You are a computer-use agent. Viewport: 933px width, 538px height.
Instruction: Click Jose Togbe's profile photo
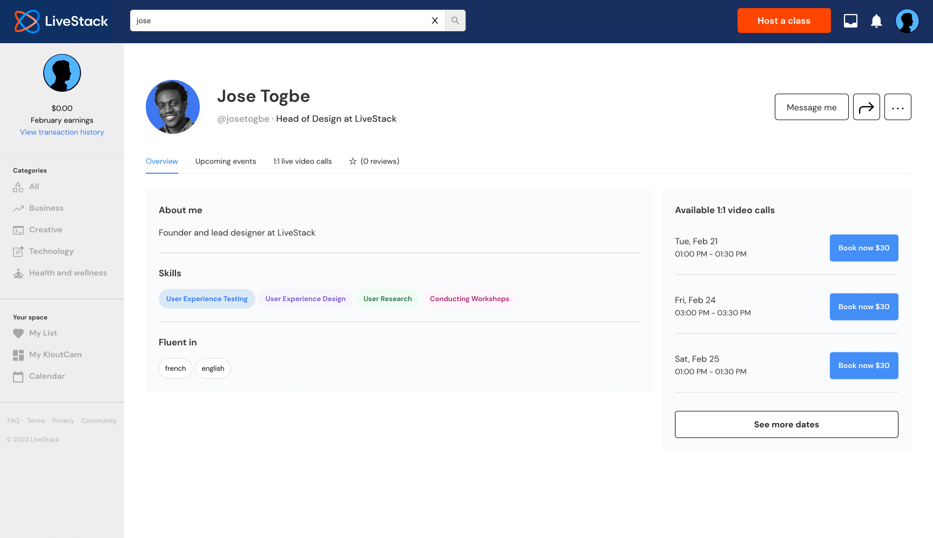(173, 107)
